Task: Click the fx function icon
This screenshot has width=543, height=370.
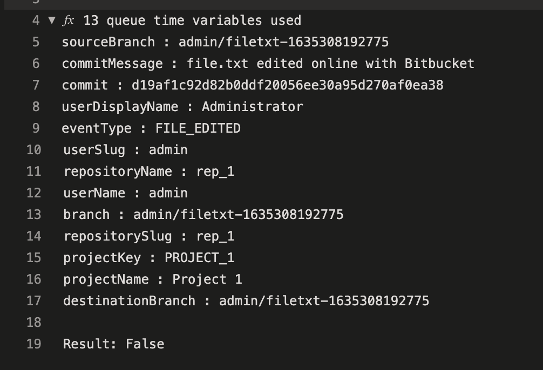Action: pos(69,20)
